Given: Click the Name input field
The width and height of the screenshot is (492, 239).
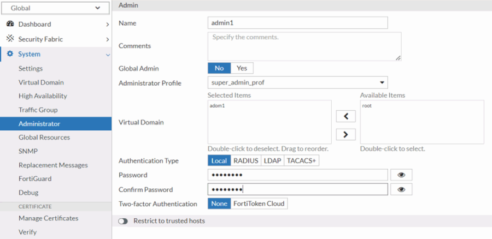Looking at the screenshot, I should pos(297,23).
